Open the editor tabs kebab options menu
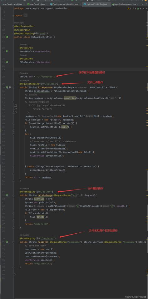This screenshot has width=148, height=299. pyautogui.click(x=147, y=4)
